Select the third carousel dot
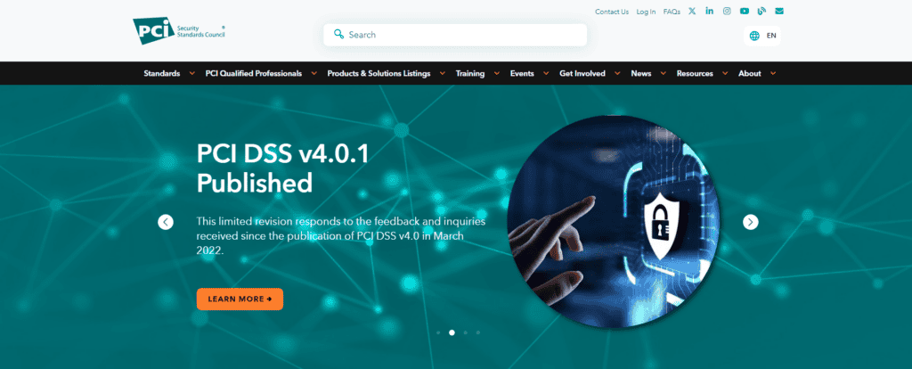 [x=465, y=333]
